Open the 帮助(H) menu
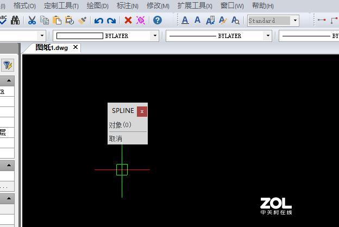 (x=263, y=5)
